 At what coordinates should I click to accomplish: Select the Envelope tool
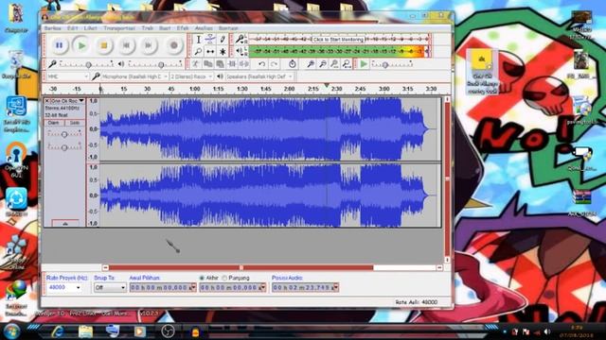pos(210,40)
